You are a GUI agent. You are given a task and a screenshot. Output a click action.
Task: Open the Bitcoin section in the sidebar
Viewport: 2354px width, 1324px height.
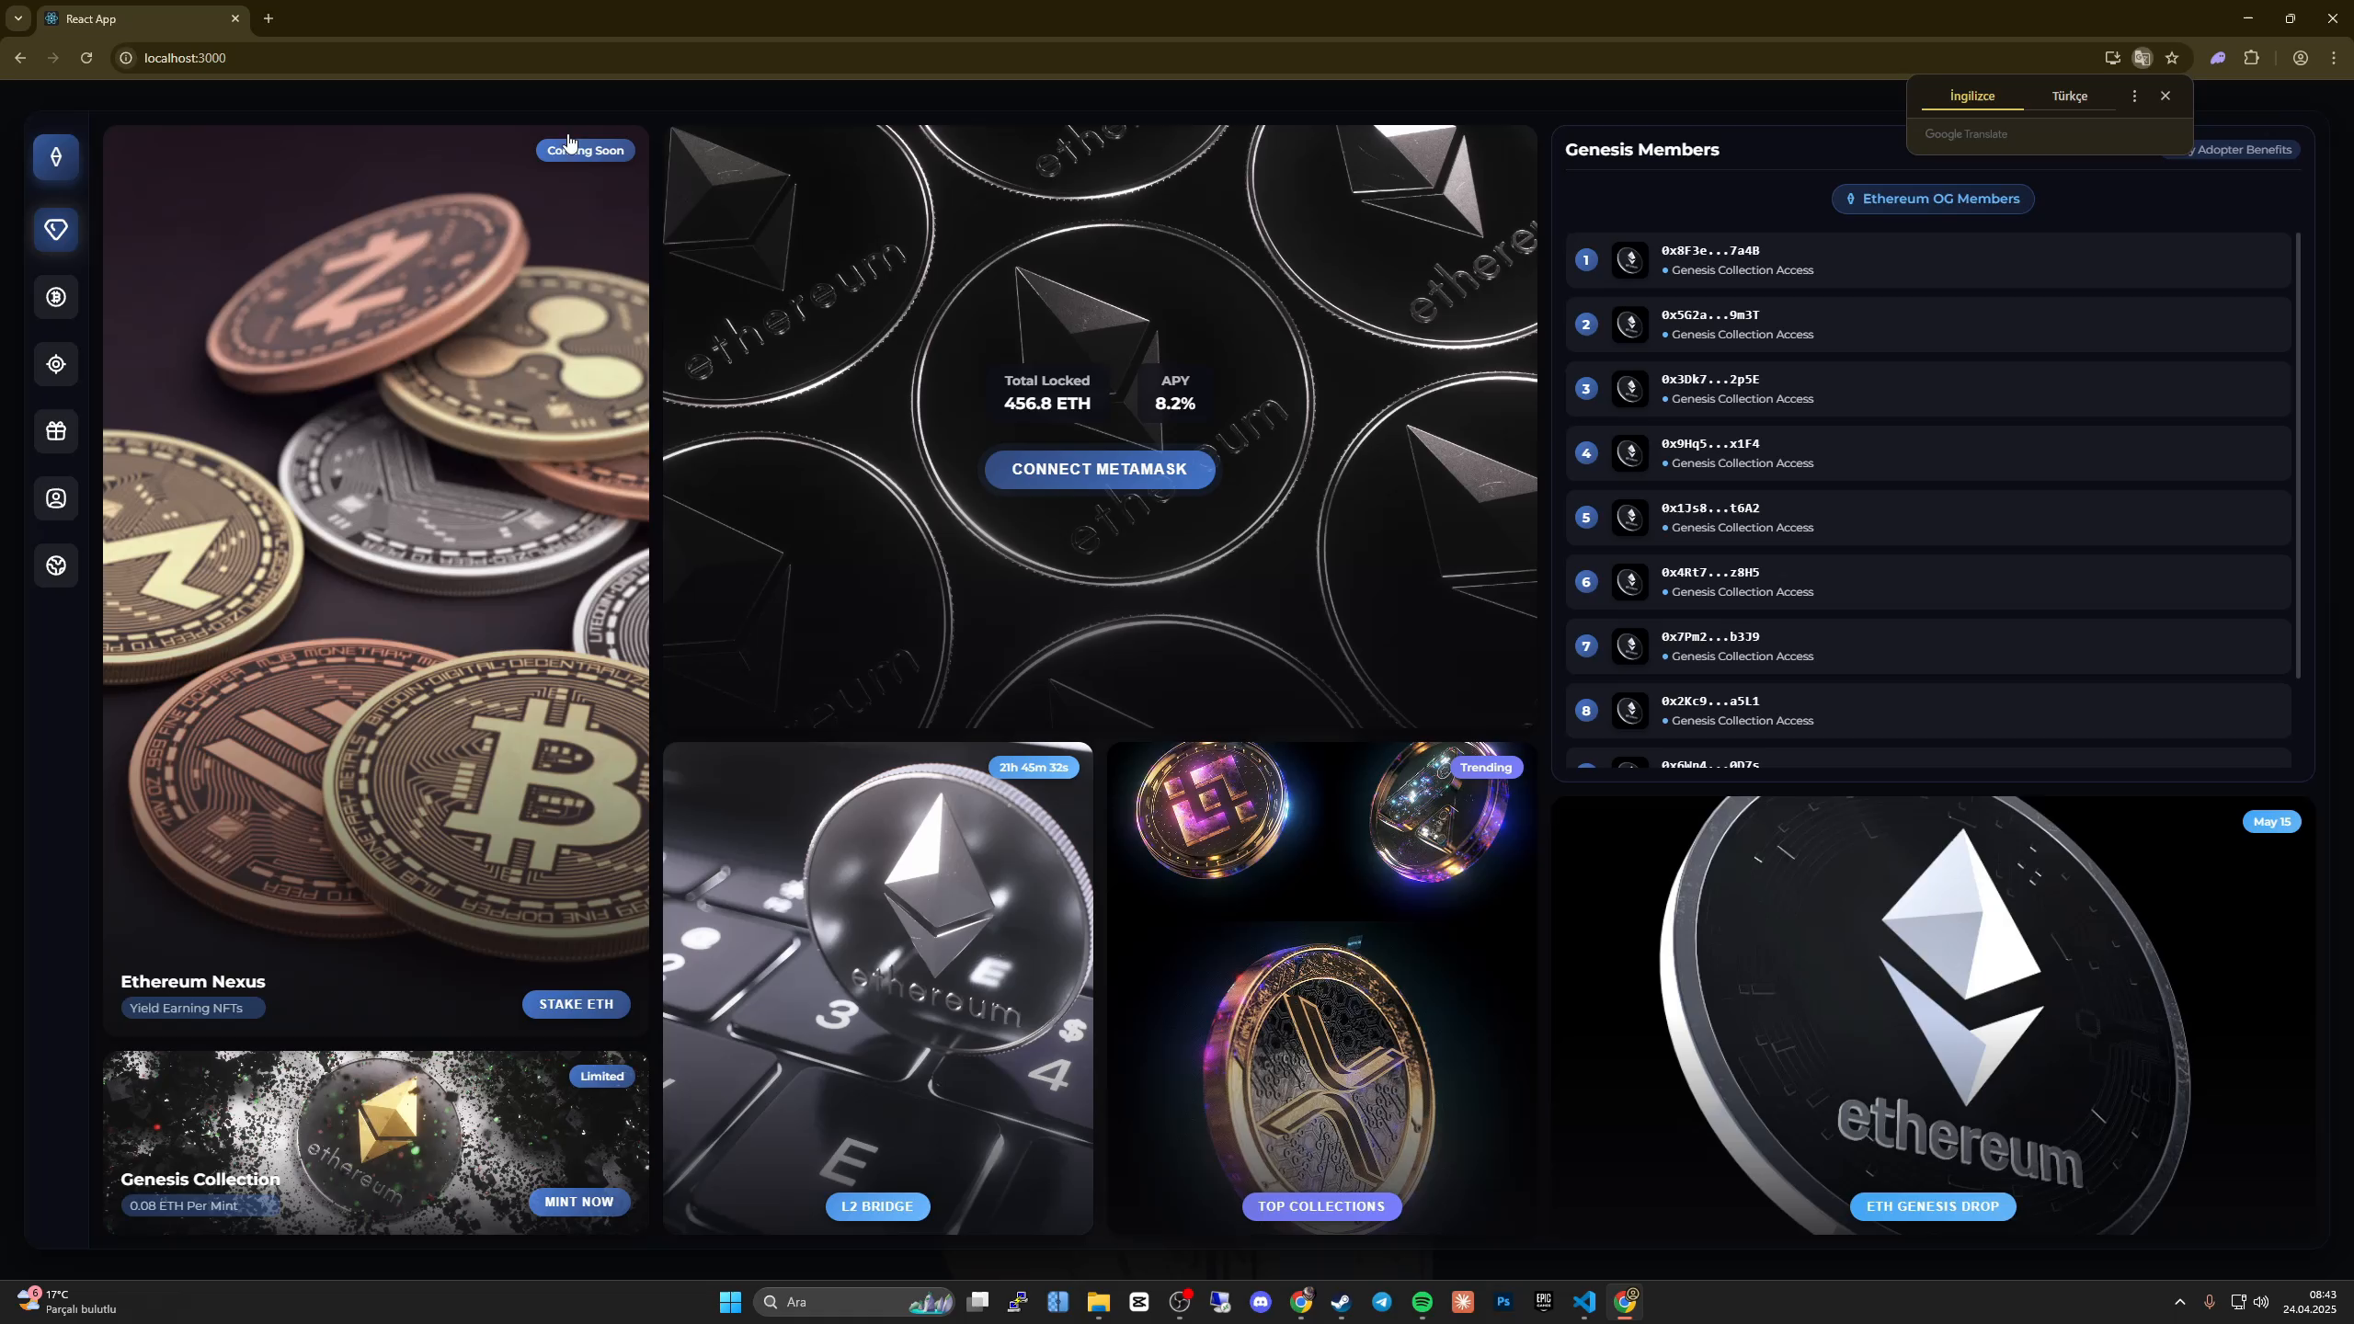coord(56,296)
